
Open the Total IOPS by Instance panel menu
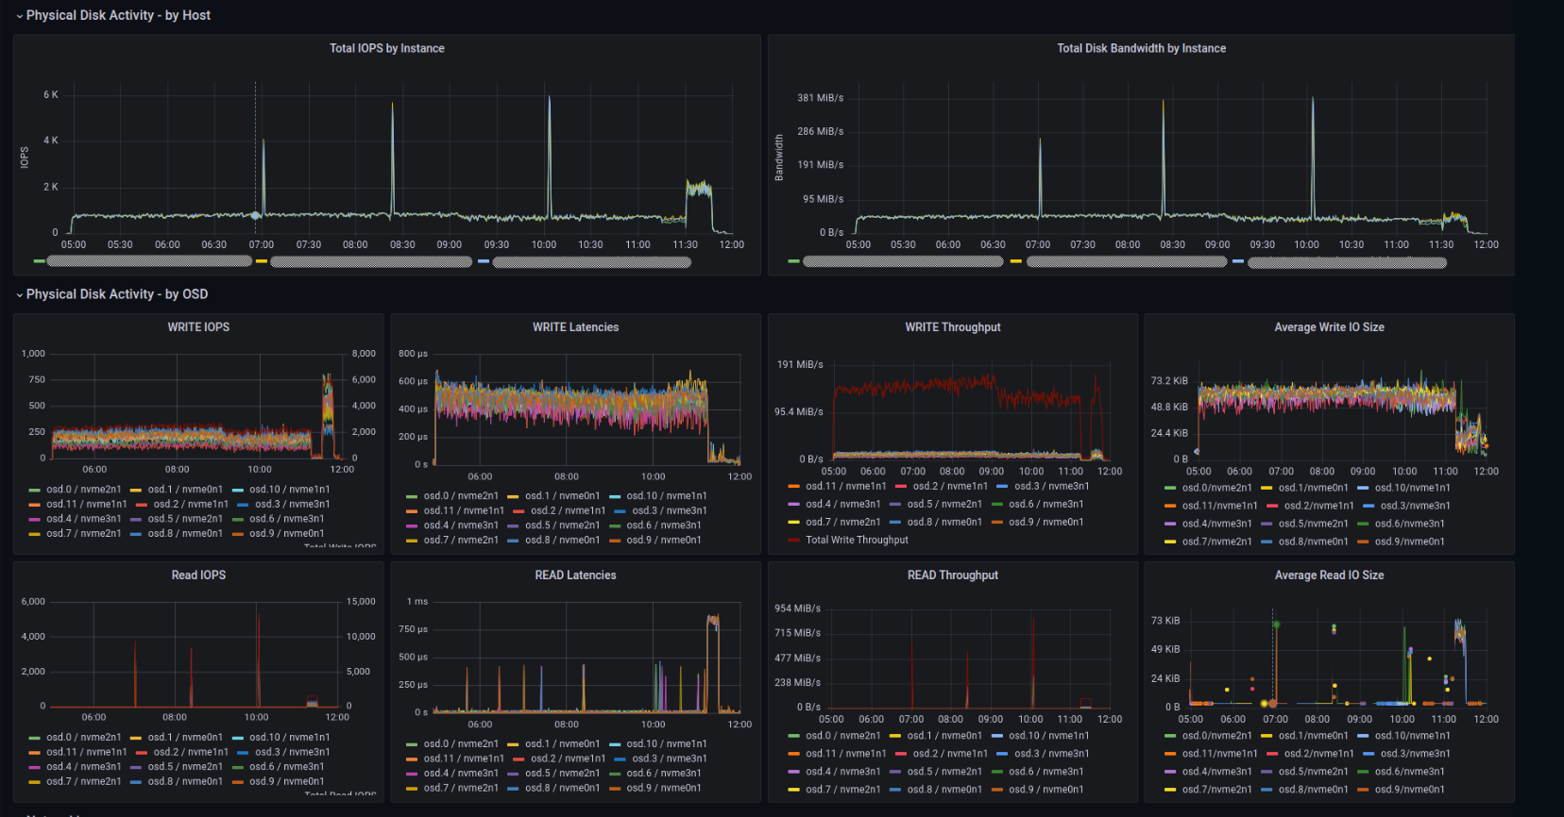pos(387,48)
